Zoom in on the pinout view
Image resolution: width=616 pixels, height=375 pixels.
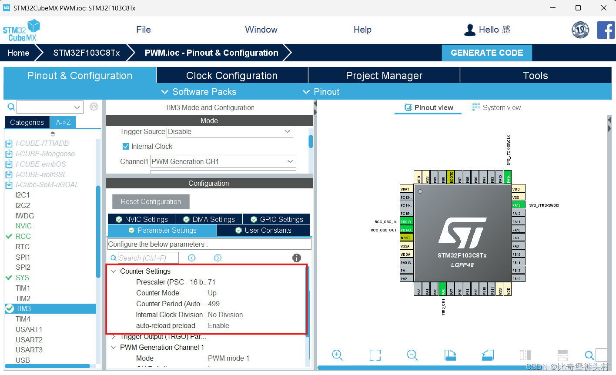337,355
